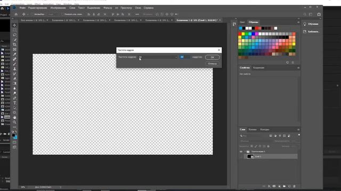Toggle the empty visibility box of Слой 1
This screenshot has height=191, width=341.
(x=241, y=157)
